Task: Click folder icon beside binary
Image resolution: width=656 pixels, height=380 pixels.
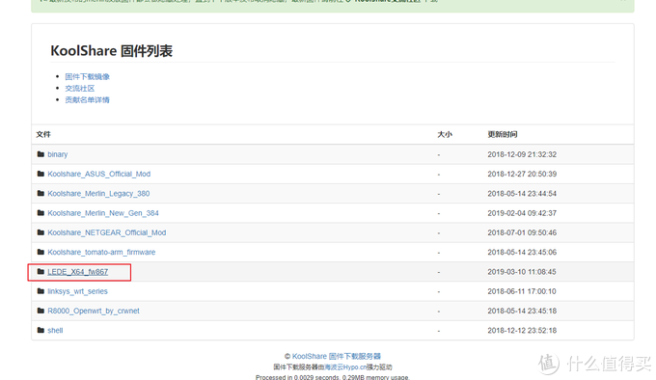Action: [41, 154]
